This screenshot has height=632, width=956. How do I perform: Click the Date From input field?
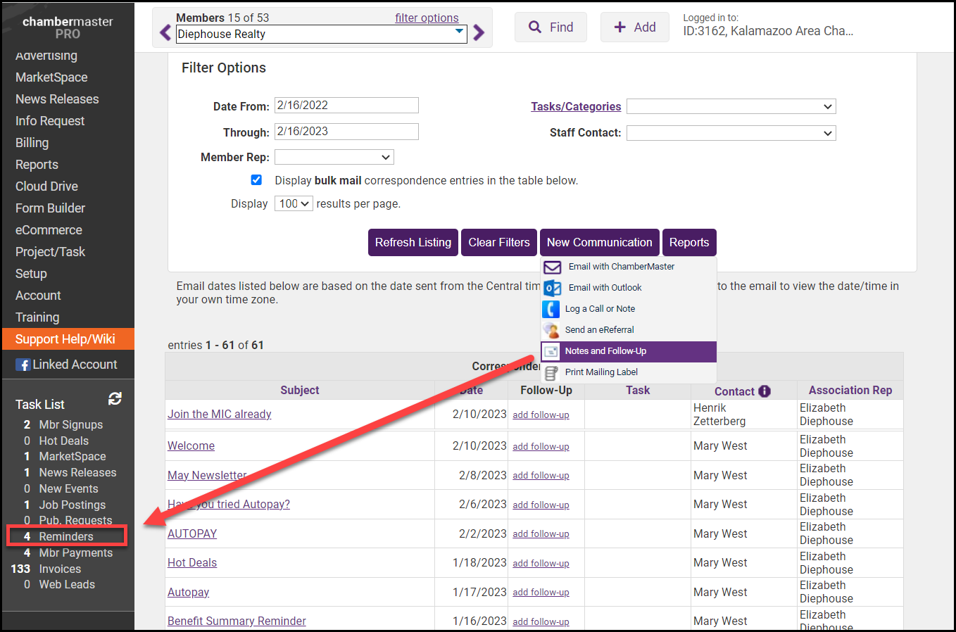(x=346, y=106)
